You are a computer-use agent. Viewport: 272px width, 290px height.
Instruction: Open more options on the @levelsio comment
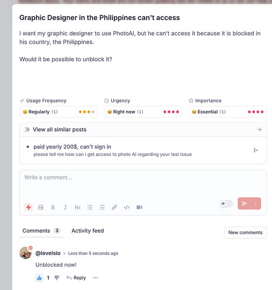click(x=95, y=278)
